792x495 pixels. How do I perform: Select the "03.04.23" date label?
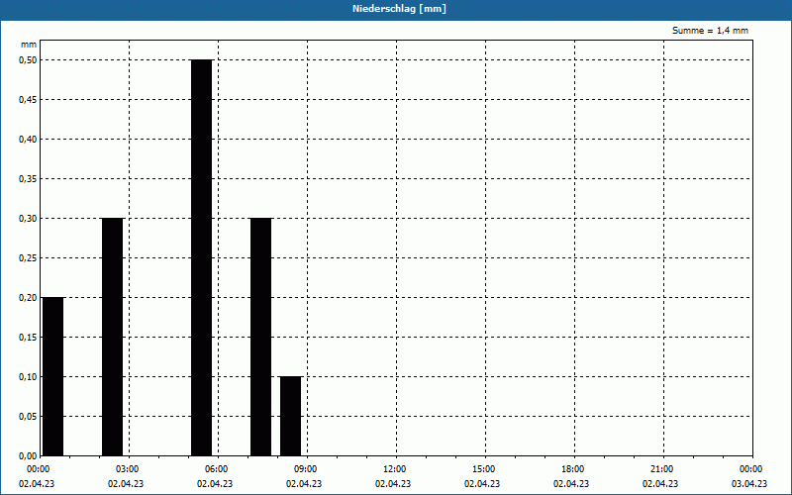(749, 484)
